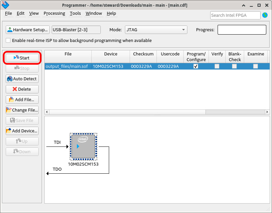
Task: Click the Stop button
Action: point(22,69)
